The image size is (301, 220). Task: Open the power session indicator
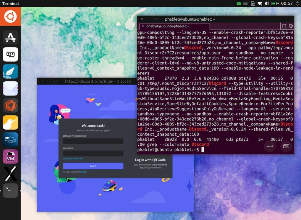pyautogui.click(x=297, y=4)
